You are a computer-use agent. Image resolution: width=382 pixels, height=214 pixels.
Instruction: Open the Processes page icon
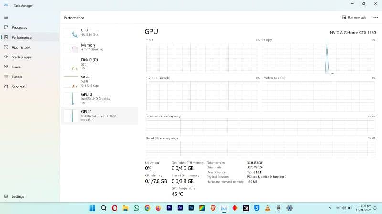[6, 27]
